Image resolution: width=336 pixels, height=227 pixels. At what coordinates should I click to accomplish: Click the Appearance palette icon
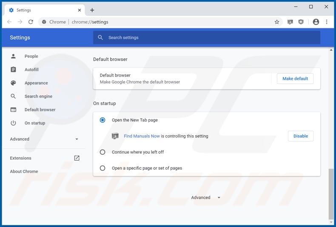click(13, 83)
